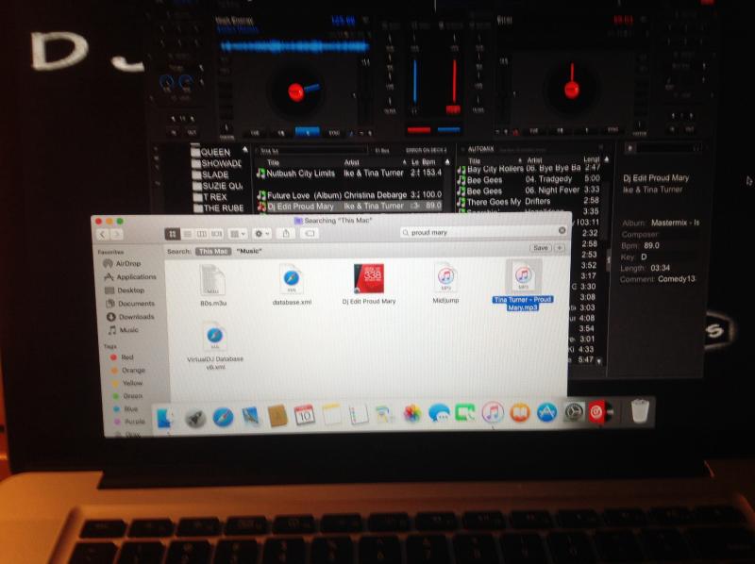Open Launchpad from the Dock

click(195, 417)
